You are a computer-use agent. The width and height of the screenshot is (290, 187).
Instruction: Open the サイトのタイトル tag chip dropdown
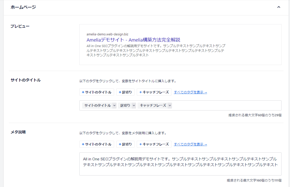(x=114, y=105)
